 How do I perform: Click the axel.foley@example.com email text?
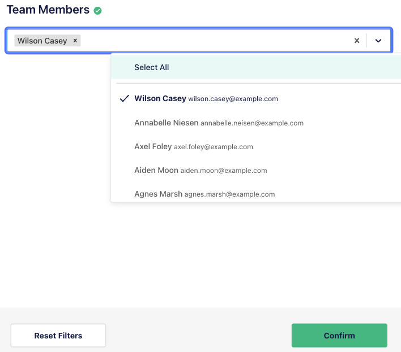click(214, 147)
